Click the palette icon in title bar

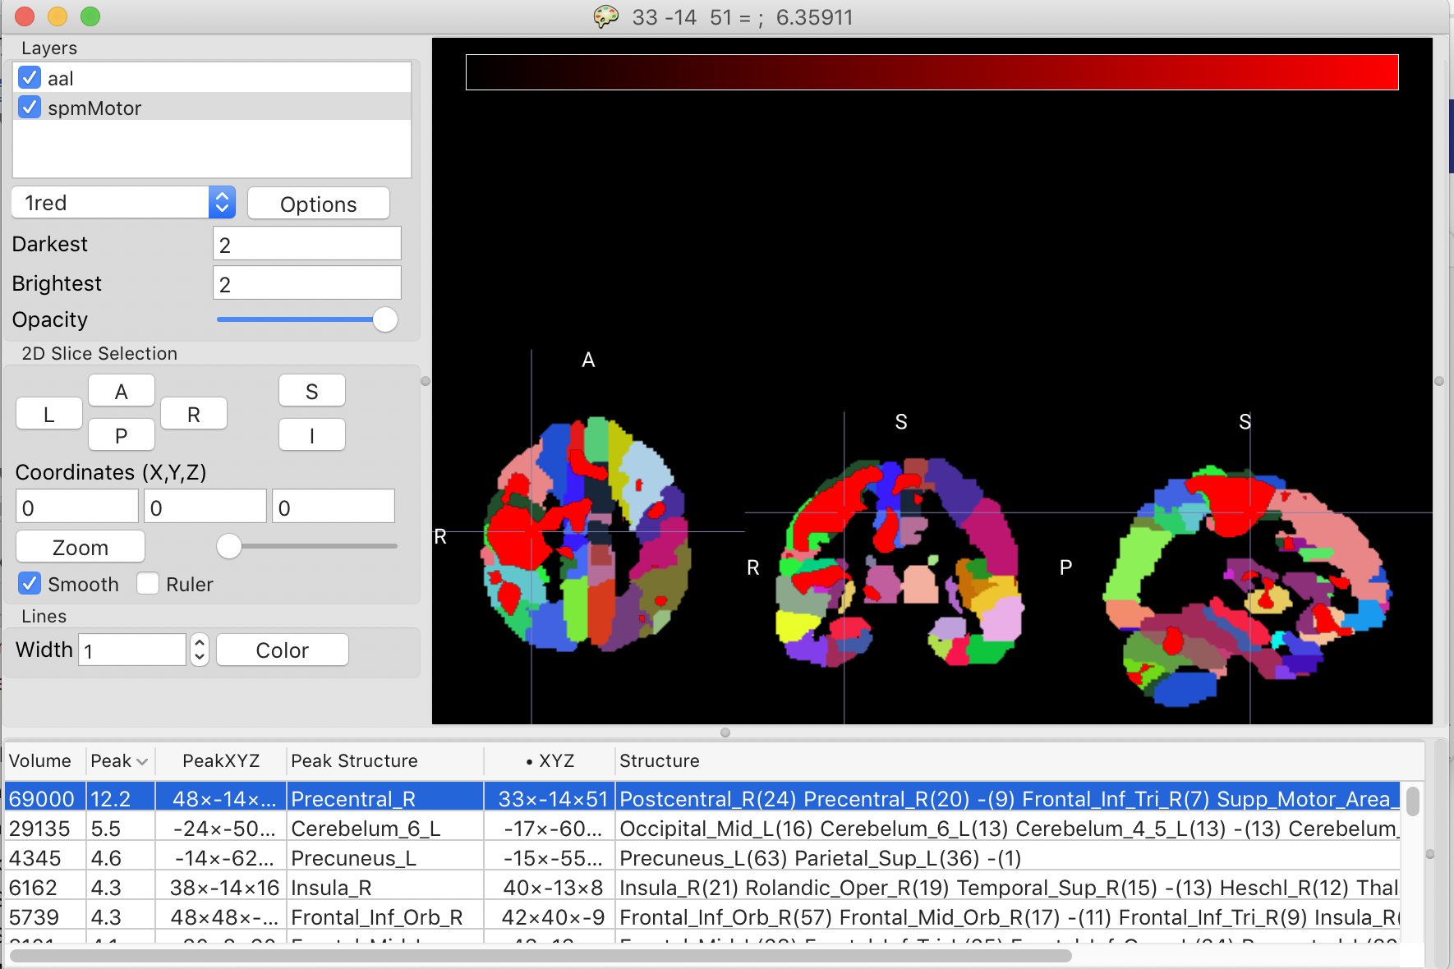(605, 16)
